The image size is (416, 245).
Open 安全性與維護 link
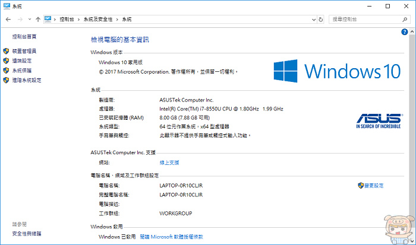click(x=27, y=234)
